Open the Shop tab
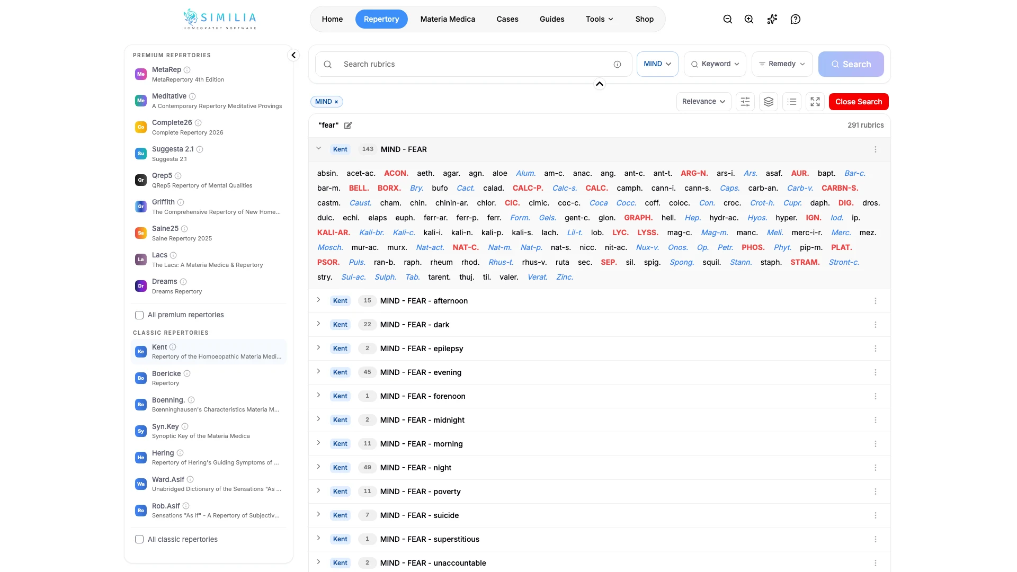 click(645, 19)
